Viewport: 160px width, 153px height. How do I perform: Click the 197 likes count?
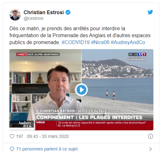coord(19,136)
